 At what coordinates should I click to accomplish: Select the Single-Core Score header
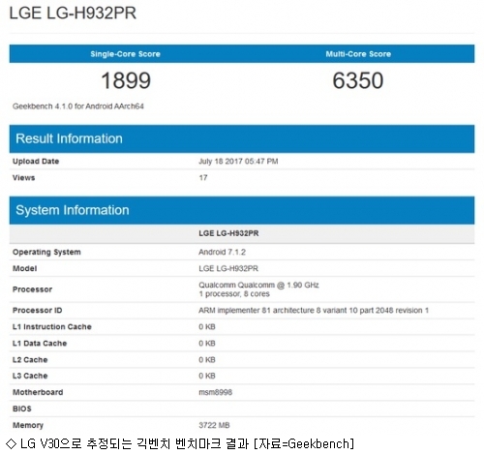[x=125, y=54]
